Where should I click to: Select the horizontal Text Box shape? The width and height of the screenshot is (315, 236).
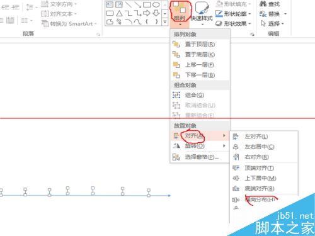pos(110,4)
